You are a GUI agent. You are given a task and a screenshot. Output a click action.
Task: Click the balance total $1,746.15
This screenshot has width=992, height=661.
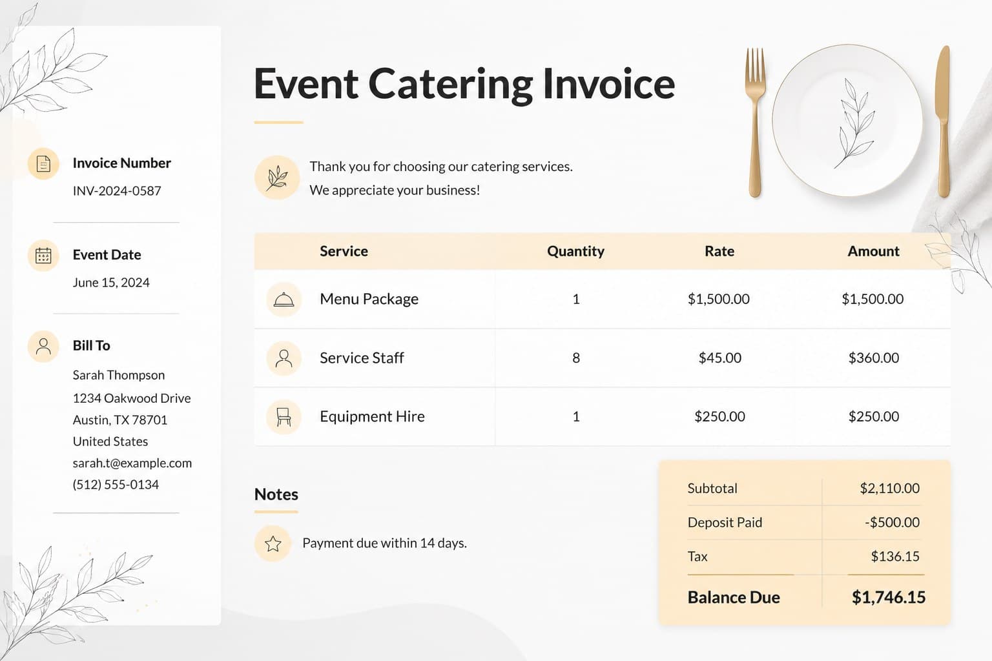889,598
